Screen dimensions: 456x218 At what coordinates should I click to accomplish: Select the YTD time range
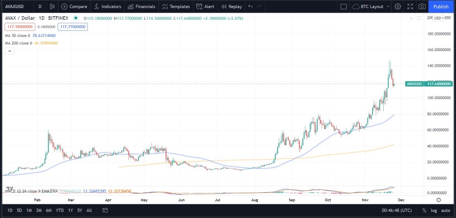coord(60,210)
